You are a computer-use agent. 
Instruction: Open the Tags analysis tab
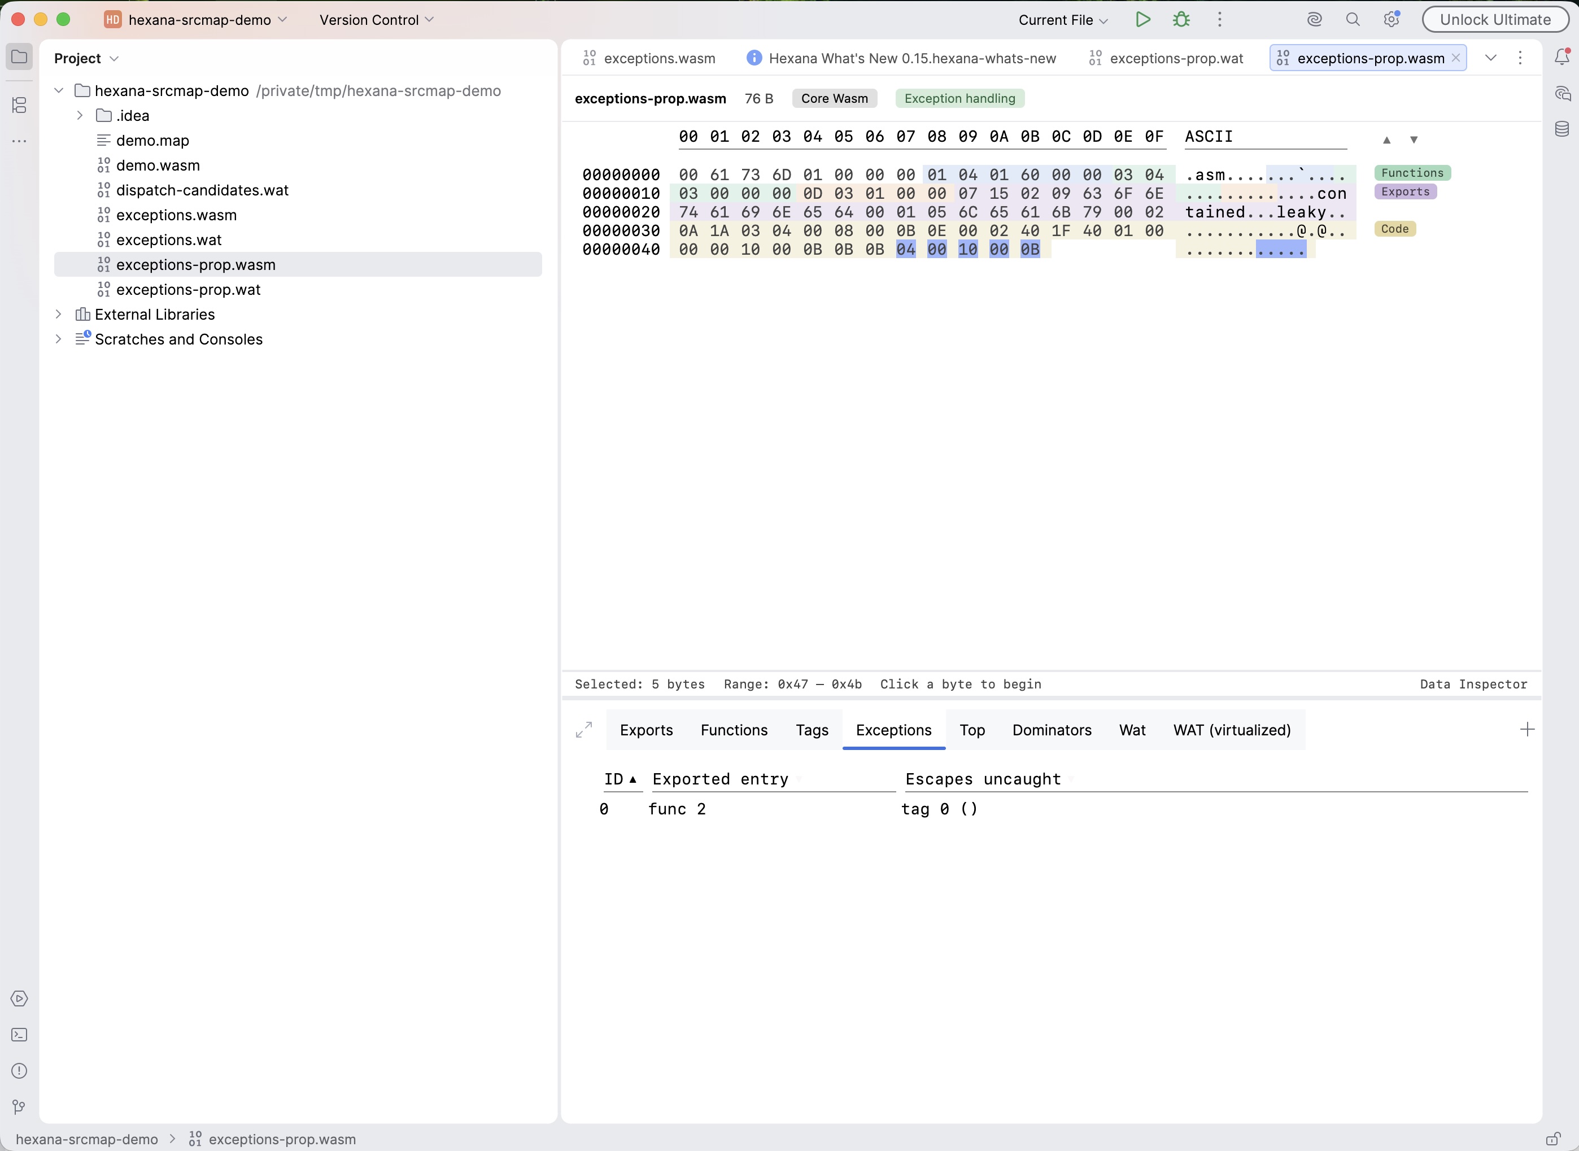812,730
